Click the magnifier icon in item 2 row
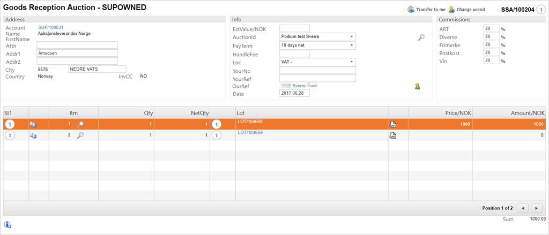Screen dimensions: 549x235 [80, 135]
